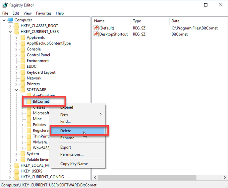Click the (Default) string value icon

pos(96,28)
